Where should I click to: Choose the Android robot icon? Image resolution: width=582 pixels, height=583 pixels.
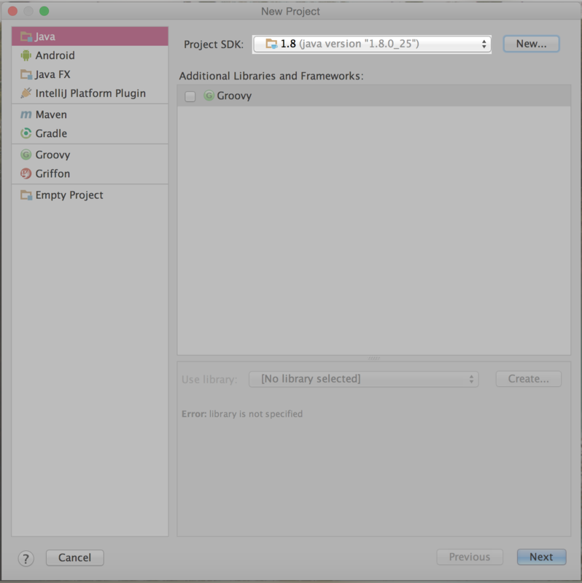pyautogui.click(x=26, y=55)
